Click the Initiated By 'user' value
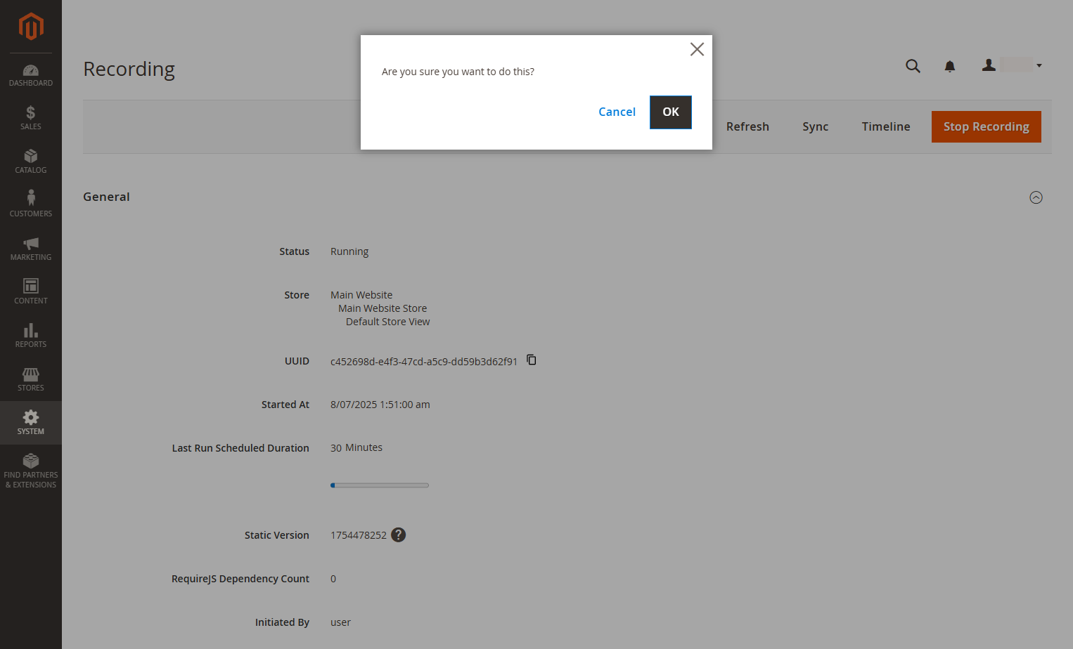 341,622
